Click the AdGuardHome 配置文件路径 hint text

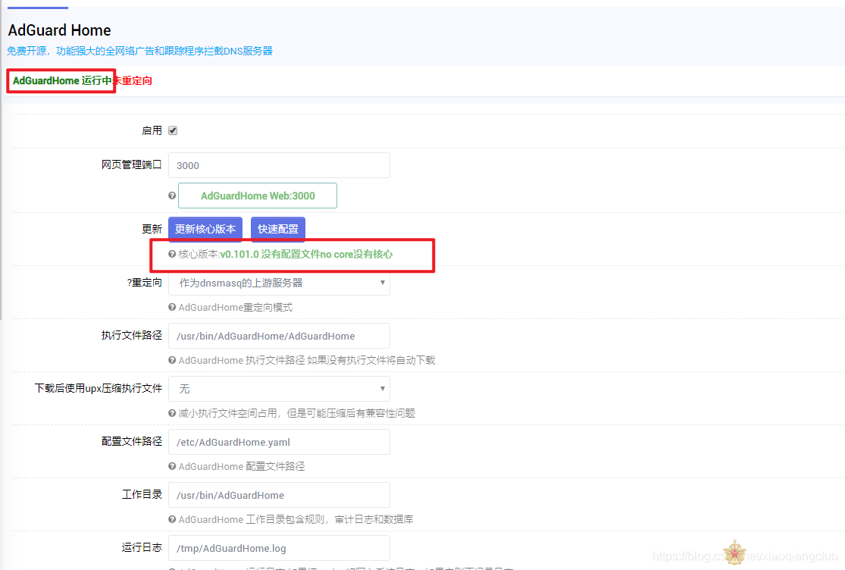pos(242,467)
